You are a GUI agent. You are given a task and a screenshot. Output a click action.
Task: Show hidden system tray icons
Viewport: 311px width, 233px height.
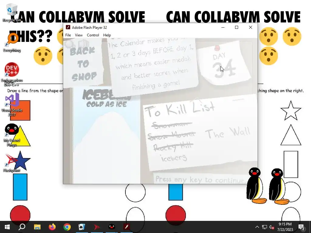[257, 227]
